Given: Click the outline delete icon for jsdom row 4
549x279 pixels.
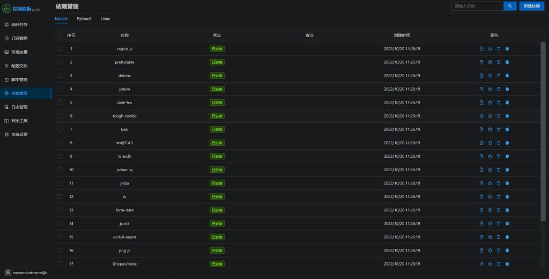Looking at the screenshot, I should tap(499, 89).
